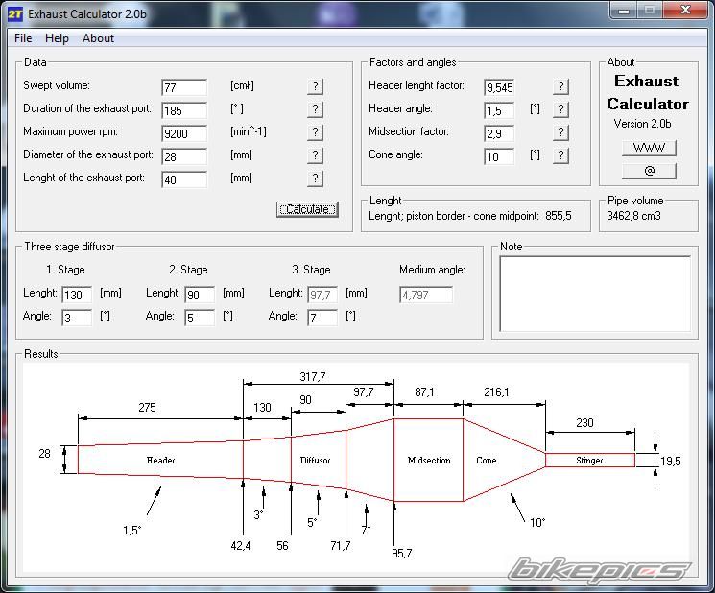715x593 pixels.
Task: Click the help button for Maximum power rpm
Action: 315,132
